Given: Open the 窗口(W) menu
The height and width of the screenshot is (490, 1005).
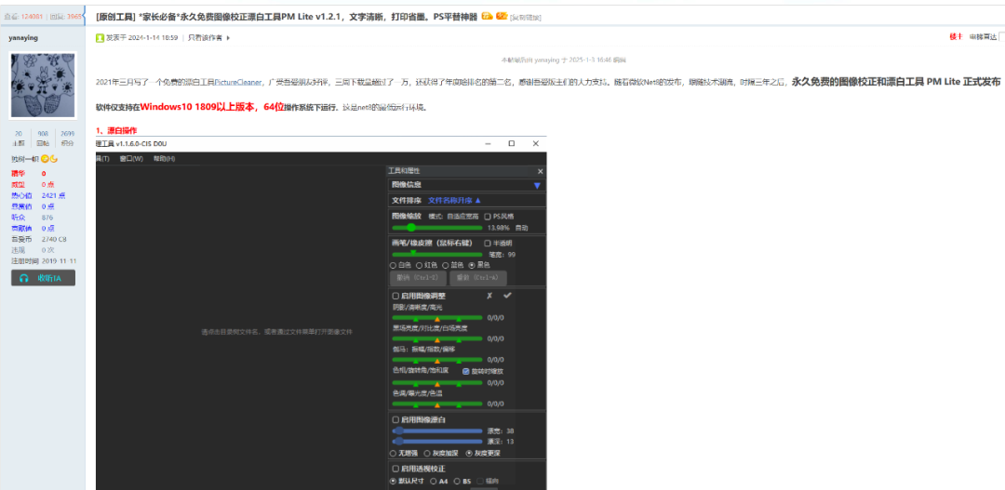Looking at the screenshot, I should click(131, 158).
